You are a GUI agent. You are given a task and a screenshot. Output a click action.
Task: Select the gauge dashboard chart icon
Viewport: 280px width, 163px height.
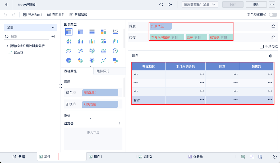(x=115, y=51)
